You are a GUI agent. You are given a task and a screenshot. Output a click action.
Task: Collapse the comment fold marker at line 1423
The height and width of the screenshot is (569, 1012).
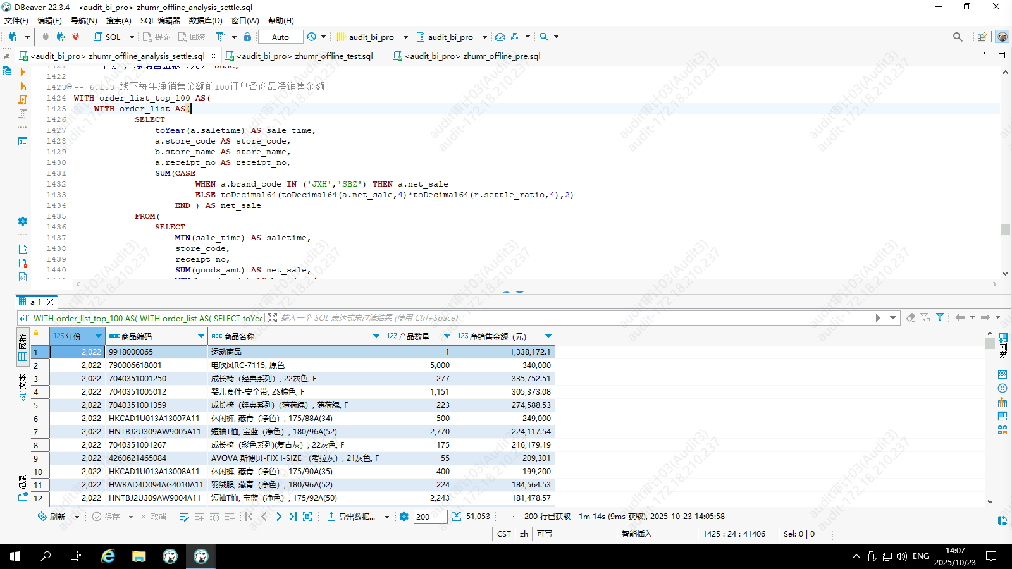coord(70,87)
